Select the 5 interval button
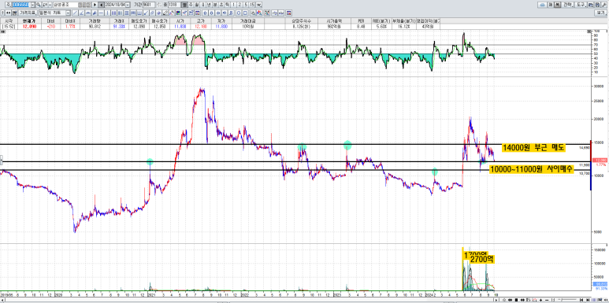 click(246, 5)
